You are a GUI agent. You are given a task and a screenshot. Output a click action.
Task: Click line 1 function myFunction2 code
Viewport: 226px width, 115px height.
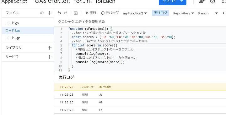click(x=90, y=29)
